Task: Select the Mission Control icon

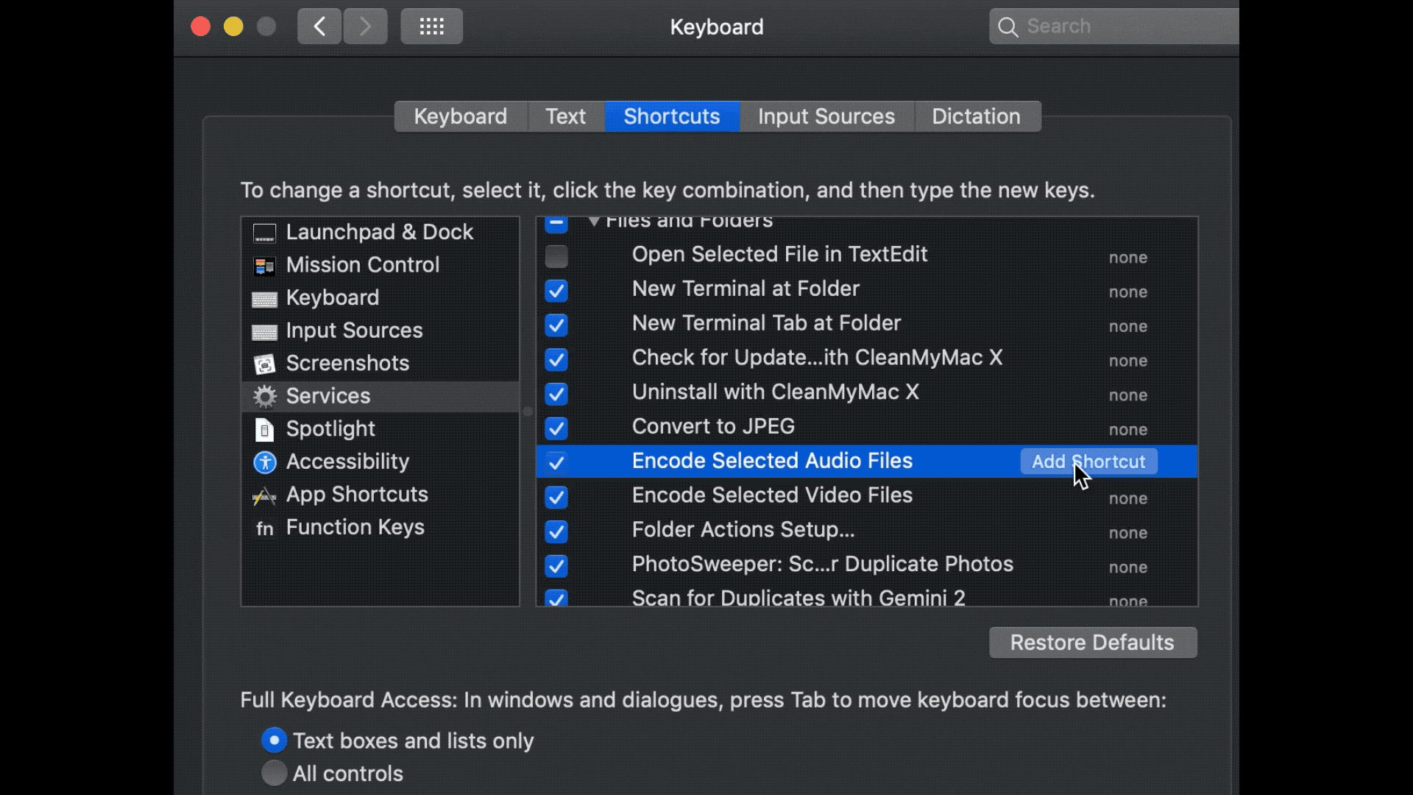Action: pos(264,264)
